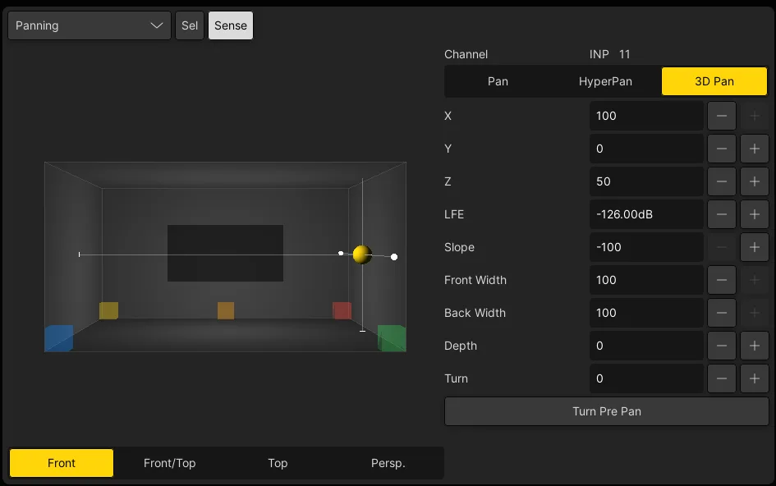
Task: Click the Front Width value field
Action: (646, 280)
